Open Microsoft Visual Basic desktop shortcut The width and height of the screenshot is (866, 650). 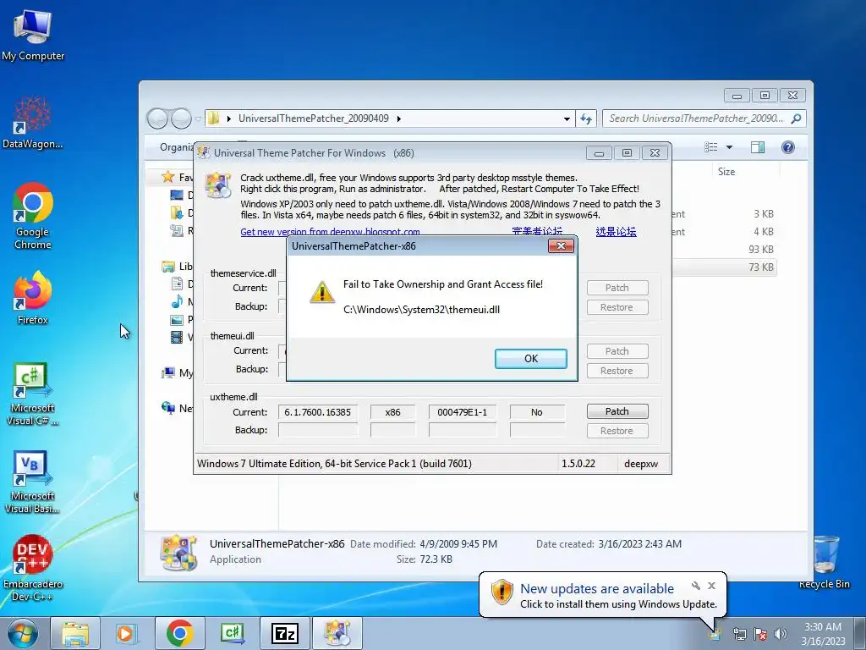(33, 482)
